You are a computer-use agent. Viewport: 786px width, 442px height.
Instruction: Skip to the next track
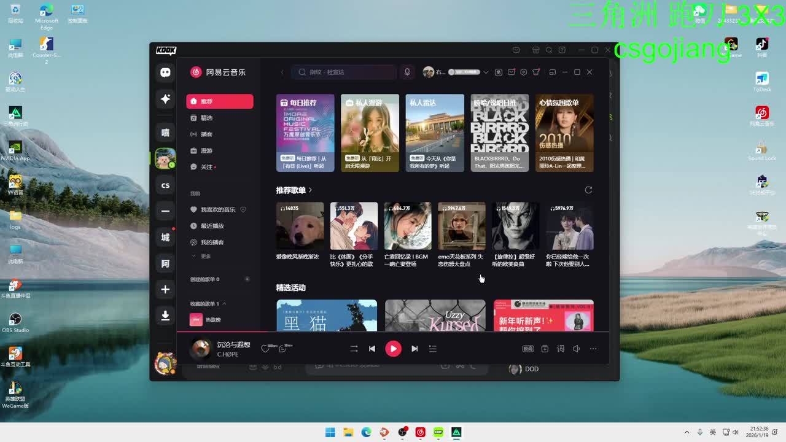point(414,349)
